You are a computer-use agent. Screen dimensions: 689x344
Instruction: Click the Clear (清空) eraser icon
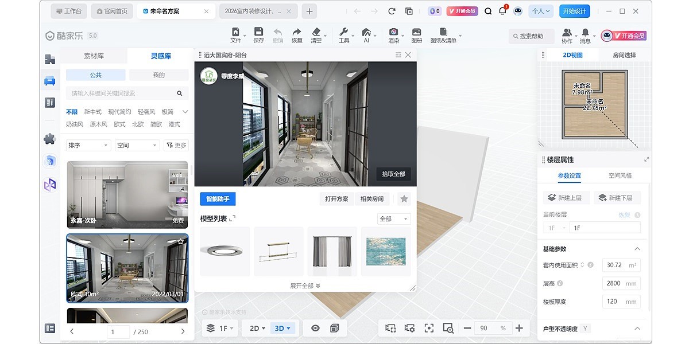[x=316, y=35]
